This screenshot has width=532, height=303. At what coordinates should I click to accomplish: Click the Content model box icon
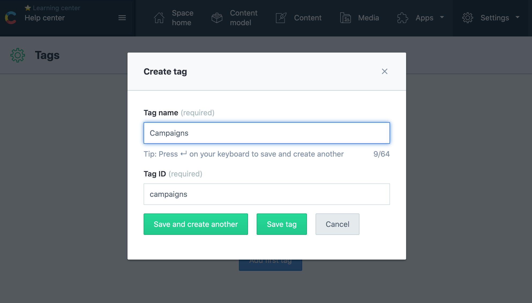pyautogui.click(x=217, y=18)
